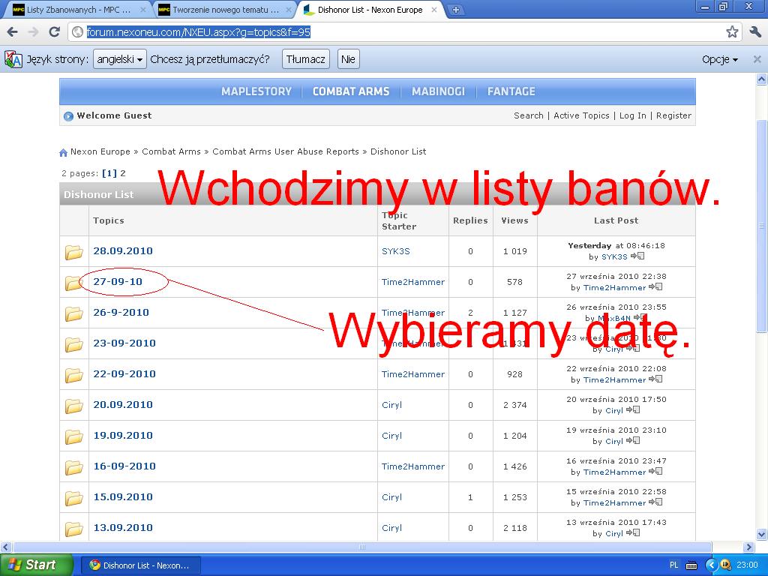
Task: Open the MAPLESTORY forum menu item
Action: click(x=256, y=91)
